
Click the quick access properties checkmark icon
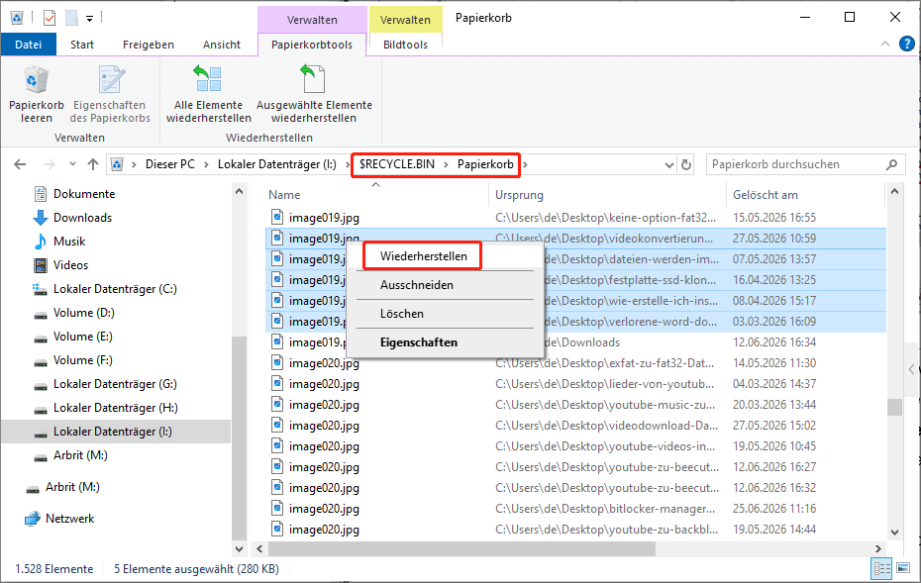click(50, 18)
